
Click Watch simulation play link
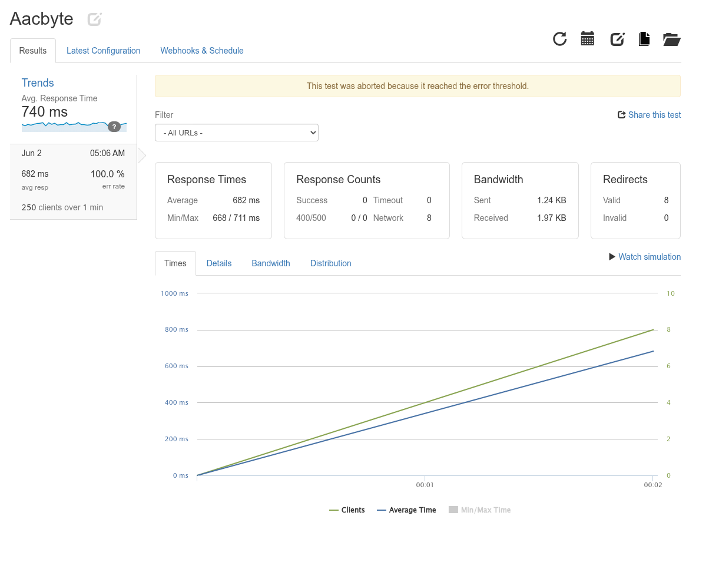point(645,257)
